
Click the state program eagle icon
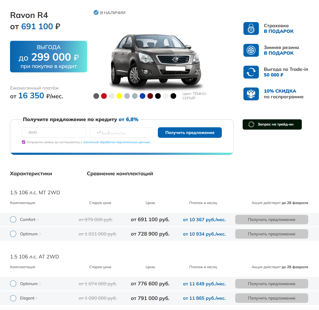[x=251, y=94]
